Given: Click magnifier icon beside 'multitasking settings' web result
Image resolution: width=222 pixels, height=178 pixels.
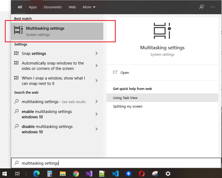Looking at the screenshot, I should point(16,101).
